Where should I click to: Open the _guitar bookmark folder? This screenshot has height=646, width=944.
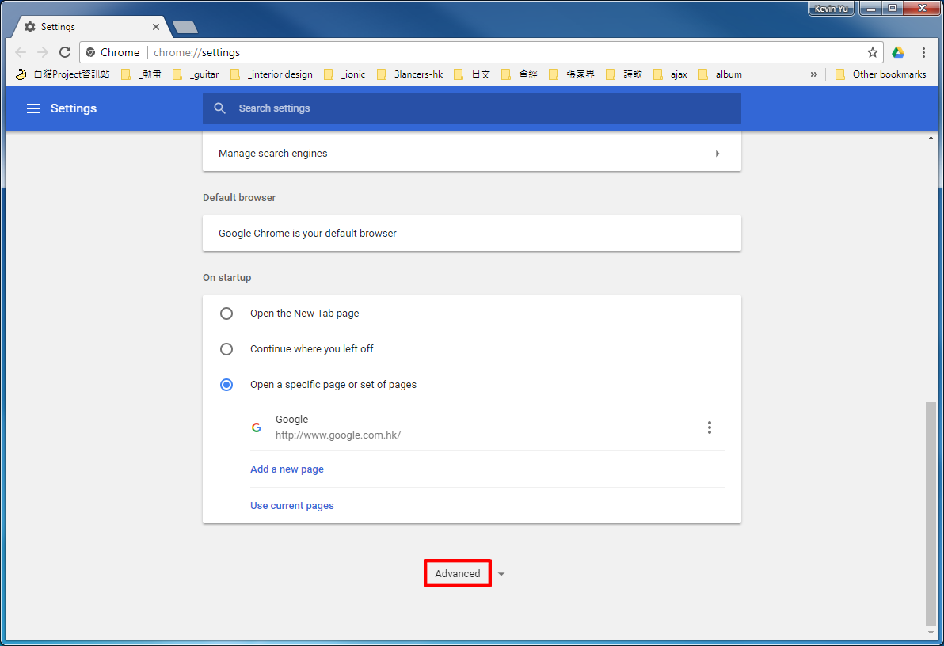[x=196, y=74]
